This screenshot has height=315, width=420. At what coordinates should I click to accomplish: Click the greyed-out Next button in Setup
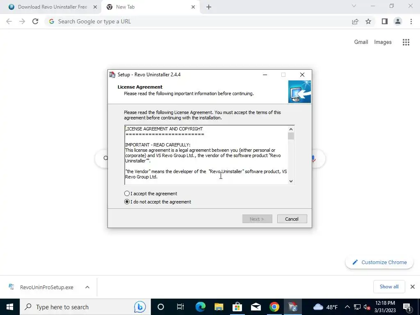(x=257, y=219)
